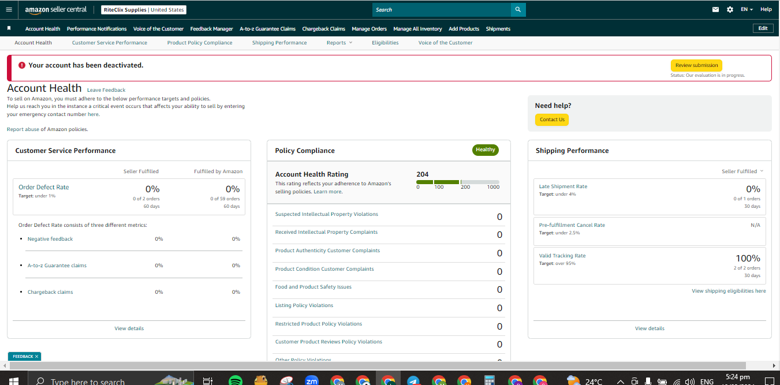Image resolution: width=780 pixels, height=385 pixels.
Task: Open Chargeback Claims menu item
Action: click(x=323, y=29)
